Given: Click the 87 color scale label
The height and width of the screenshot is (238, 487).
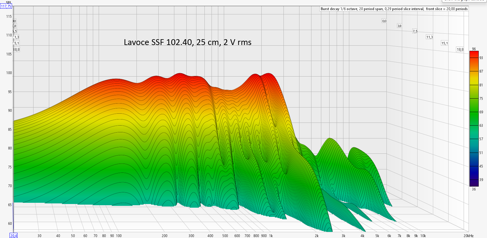Looking at the screenshot, I should point(481,71).
